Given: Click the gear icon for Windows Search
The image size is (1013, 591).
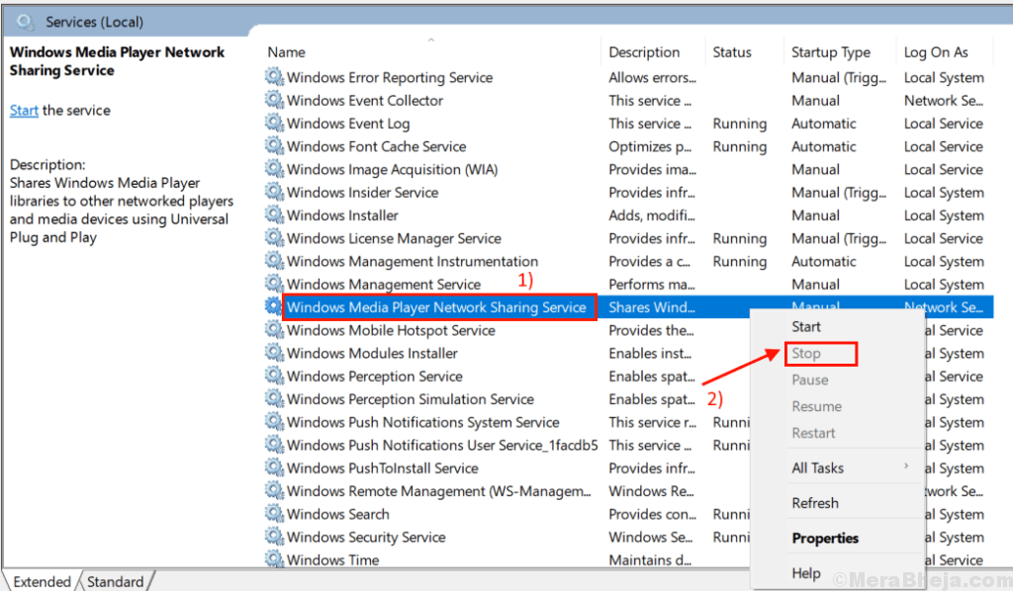Looking at the screenshot, I should tap(274, 514).
